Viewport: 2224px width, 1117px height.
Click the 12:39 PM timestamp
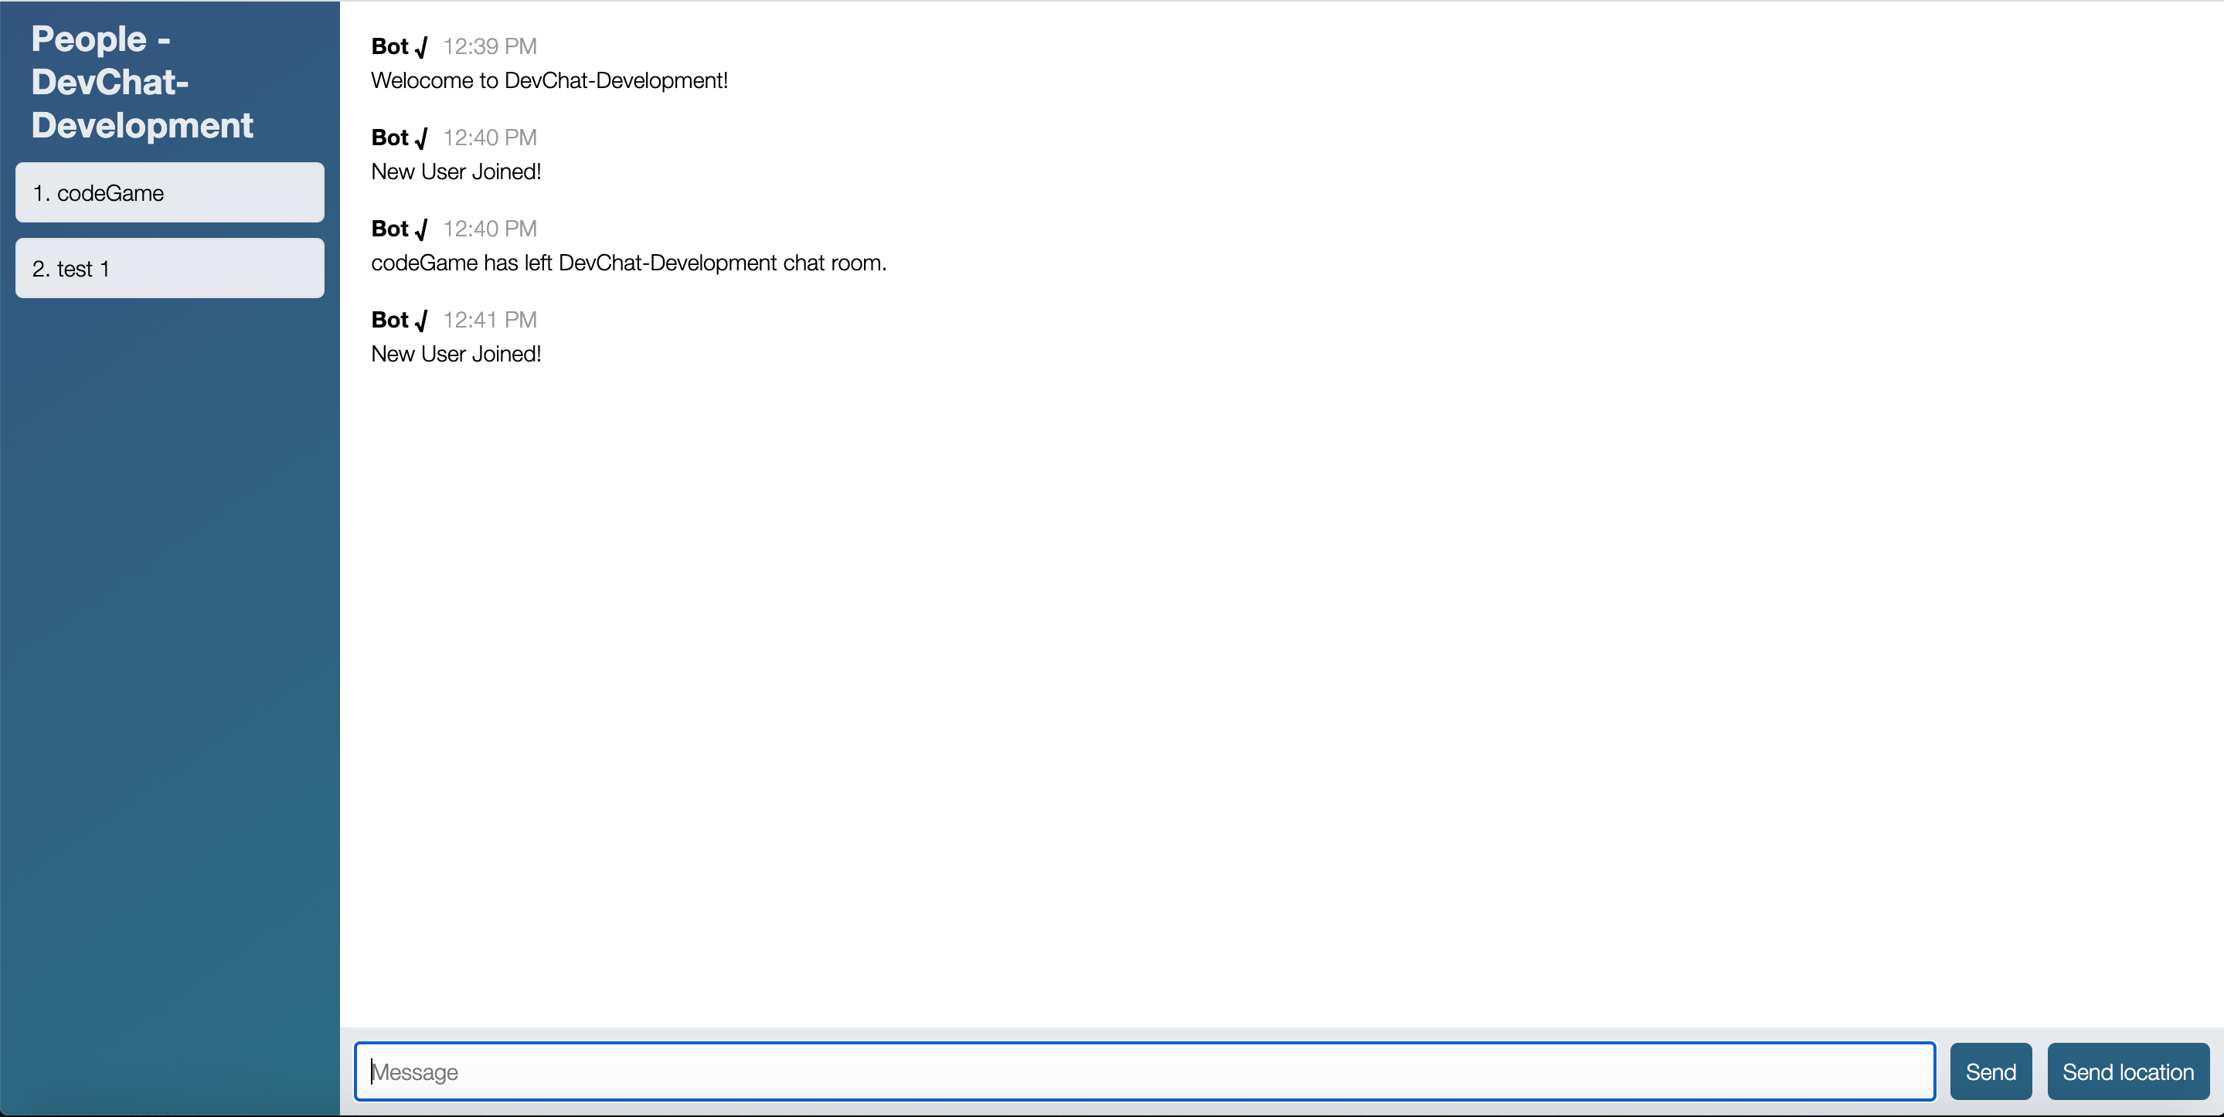[x=489, y=46]
